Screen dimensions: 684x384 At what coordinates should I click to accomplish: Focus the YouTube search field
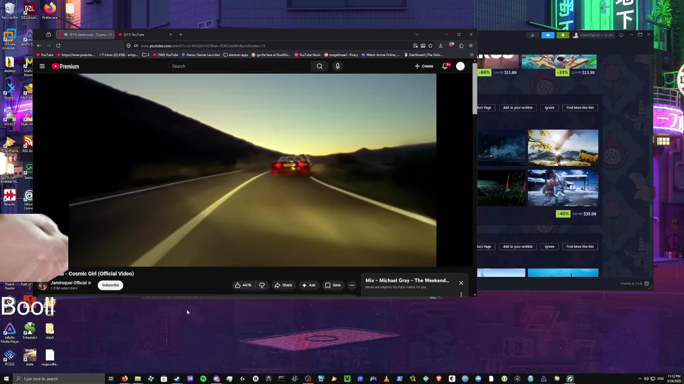click(239, 66)
